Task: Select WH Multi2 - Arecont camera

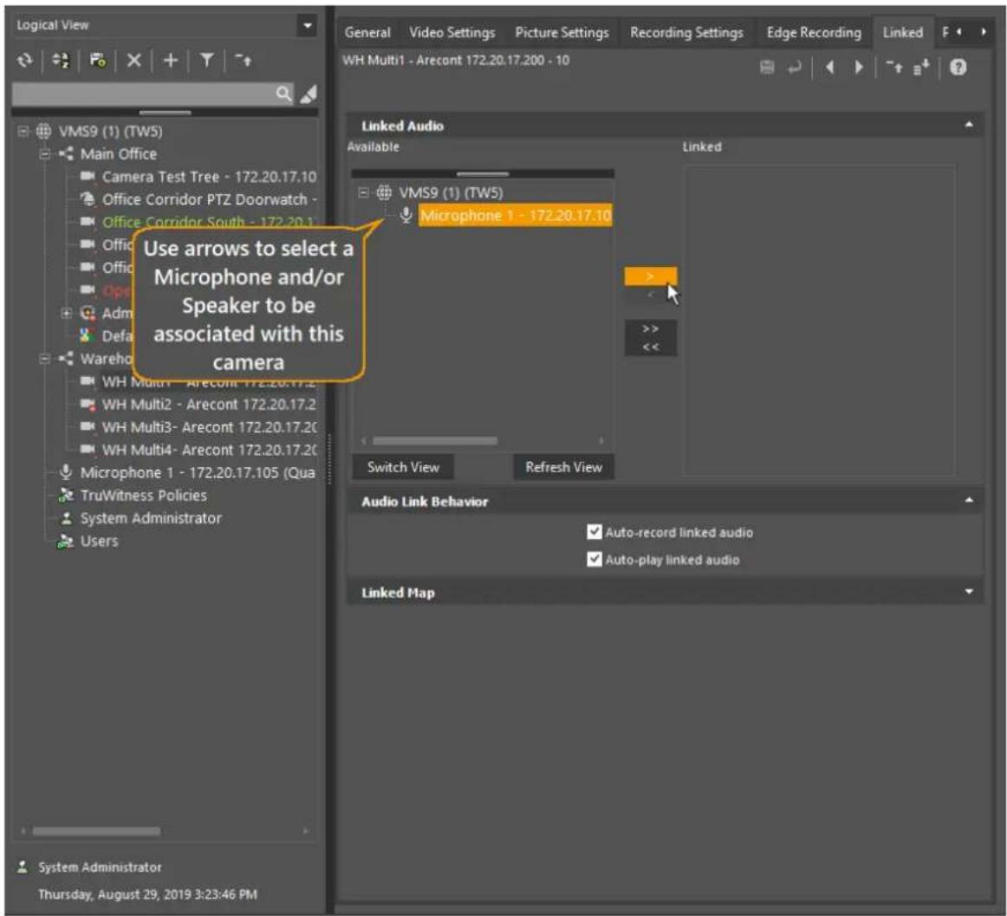Action: coord(209,405)
